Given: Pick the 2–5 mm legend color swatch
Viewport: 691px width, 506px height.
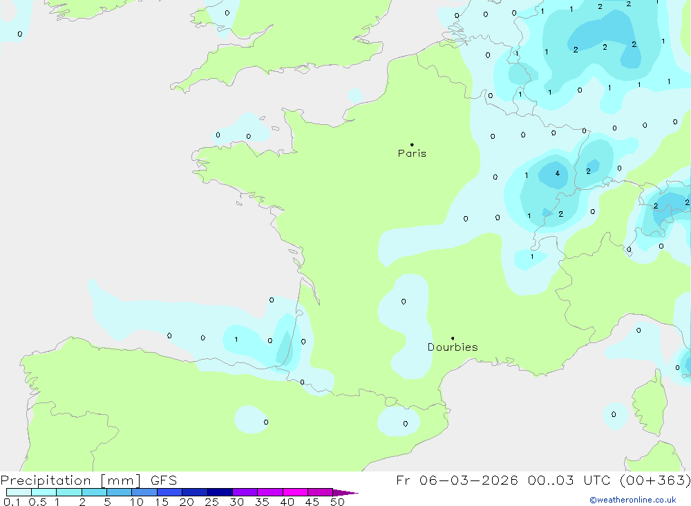Looking at the screenshot, I should pyautogui.click(x=94, y=492).
